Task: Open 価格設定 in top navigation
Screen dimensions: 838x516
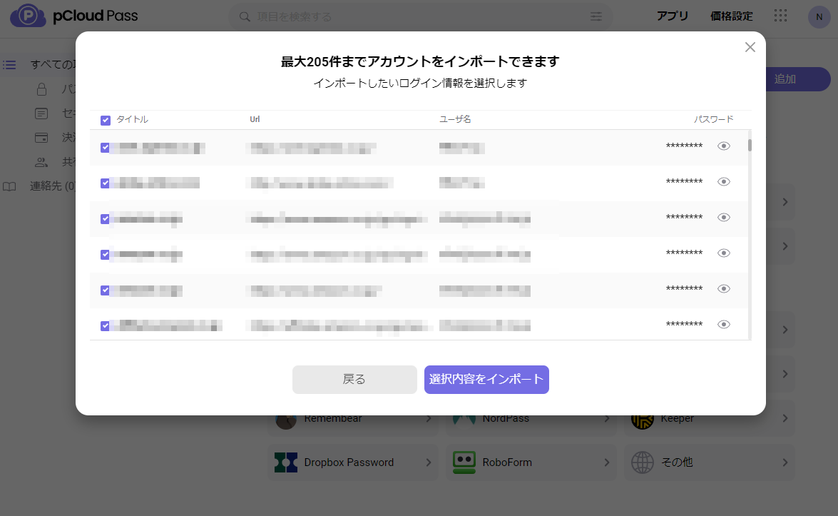Action: tap(731, 16)
